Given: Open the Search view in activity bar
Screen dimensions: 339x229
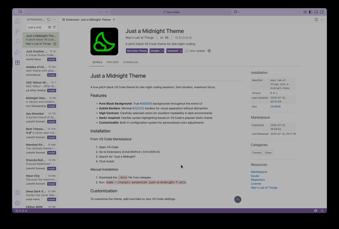Looking at the screenshot, I should click(17, 41).
